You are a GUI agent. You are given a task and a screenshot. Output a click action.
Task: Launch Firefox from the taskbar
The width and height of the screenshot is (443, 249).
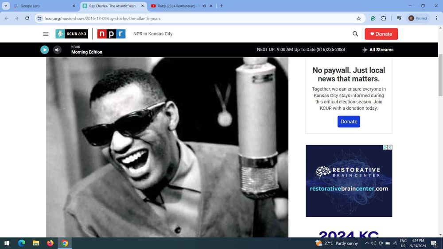click(51, 243)
